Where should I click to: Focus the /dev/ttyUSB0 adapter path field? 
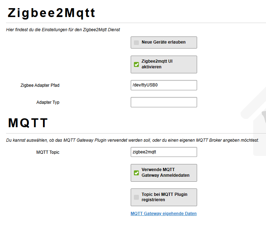pos(164,85)
